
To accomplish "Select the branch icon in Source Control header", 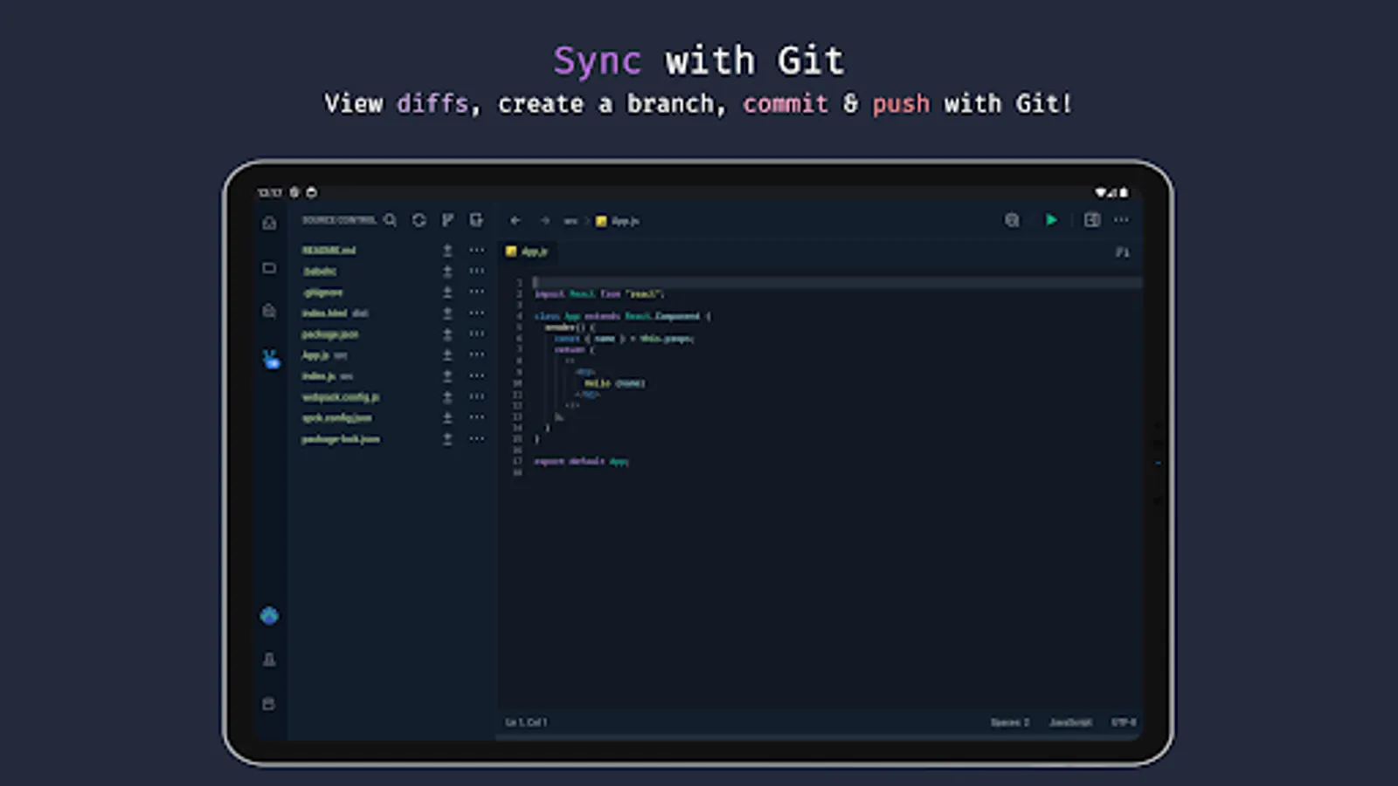I will [x=447, y=220].
